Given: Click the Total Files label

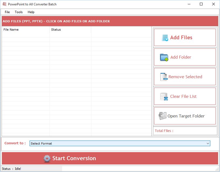Looking at the screenshot, I should coord(164,131).
